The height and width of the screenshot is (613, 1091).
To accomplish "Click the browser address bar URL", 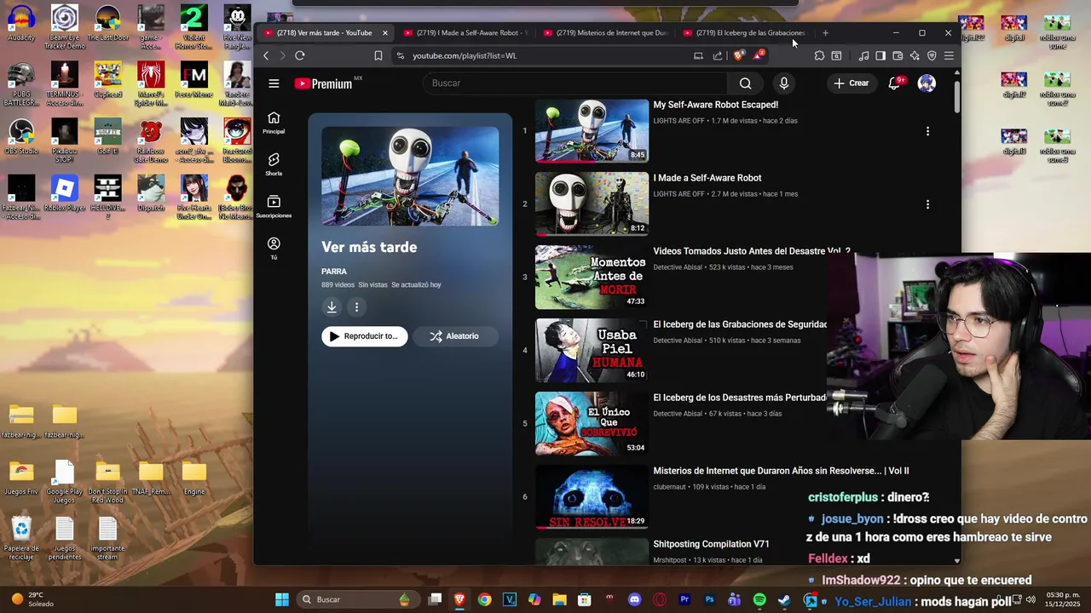I will (x=465, y=55).
